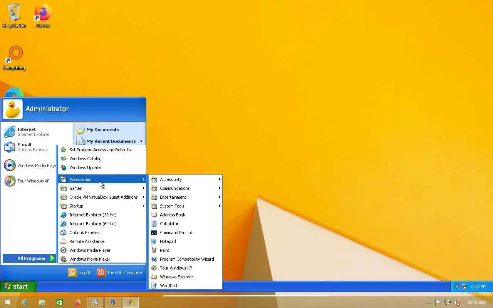
Task: Click the network icon in host tray
Action: coord(447,303)
